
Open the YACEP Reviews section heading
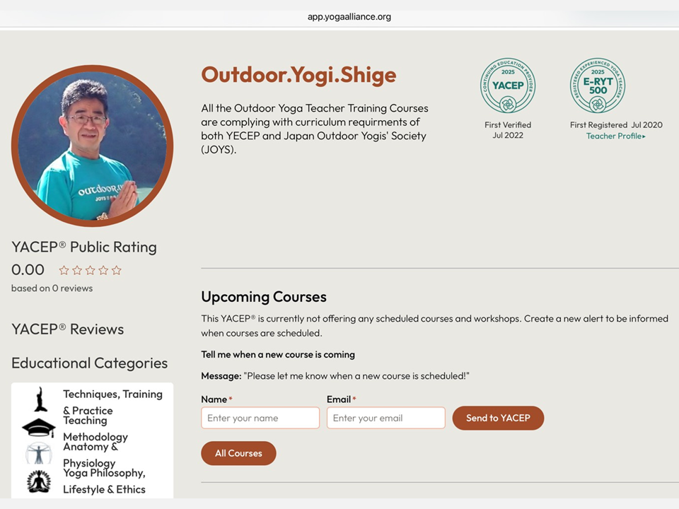click(x=67, y=329)
